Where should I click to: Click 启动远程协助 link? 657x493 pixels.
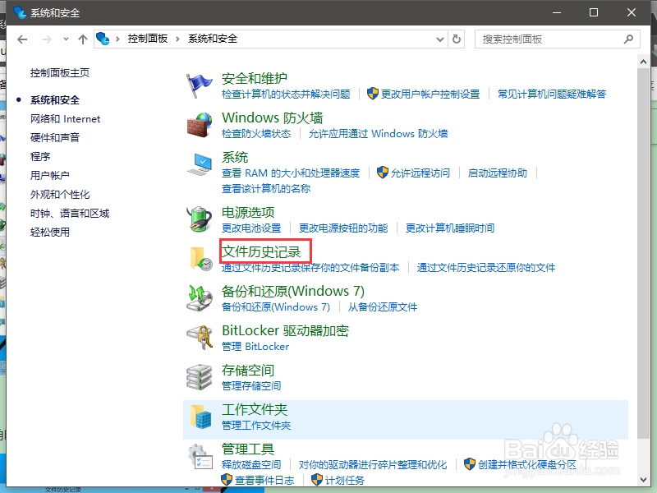point(498,173)
